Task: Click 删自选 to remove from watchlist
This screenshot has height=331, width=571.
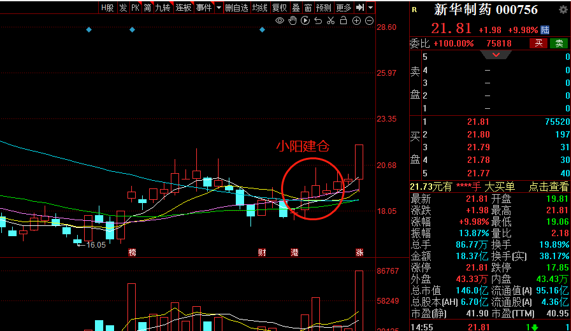Action: [236, 8]
